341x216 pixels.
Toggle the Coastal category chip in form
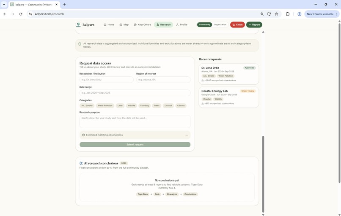[x=168, y=105]
